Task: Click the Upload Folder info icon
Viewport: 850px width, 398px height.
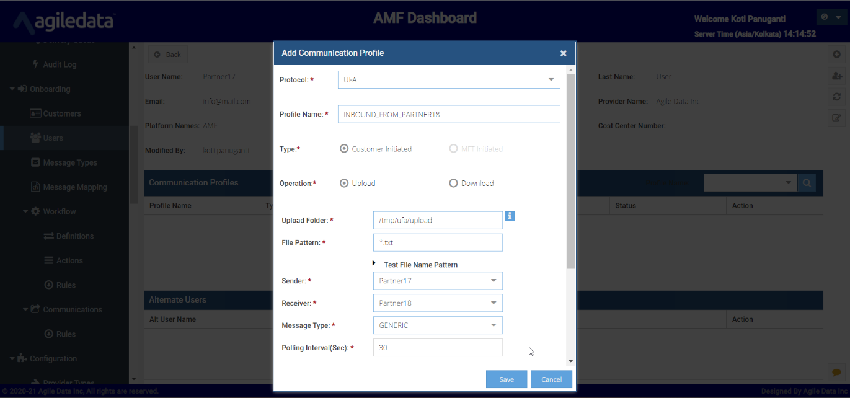Action: (510, 216)
